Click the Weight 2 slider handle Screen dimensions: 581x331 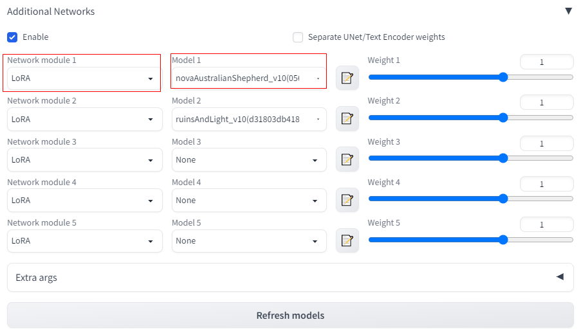[x=503, y=118]
